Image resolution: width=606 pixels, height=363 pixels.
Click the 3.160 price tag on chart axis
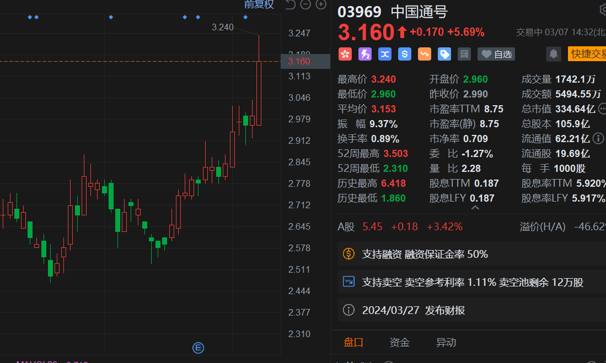tap(305, 61)
